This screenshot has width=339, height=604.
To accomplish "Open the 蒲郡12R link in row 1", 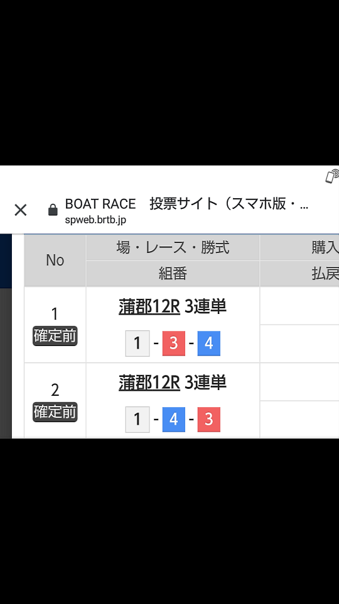I will tap(149, 307).
